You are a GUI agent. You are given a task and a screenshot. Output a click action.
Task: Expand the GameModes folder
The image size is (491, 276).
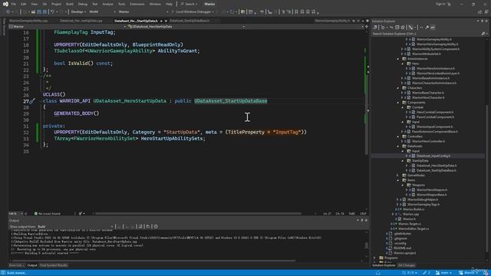click(398, 176)
